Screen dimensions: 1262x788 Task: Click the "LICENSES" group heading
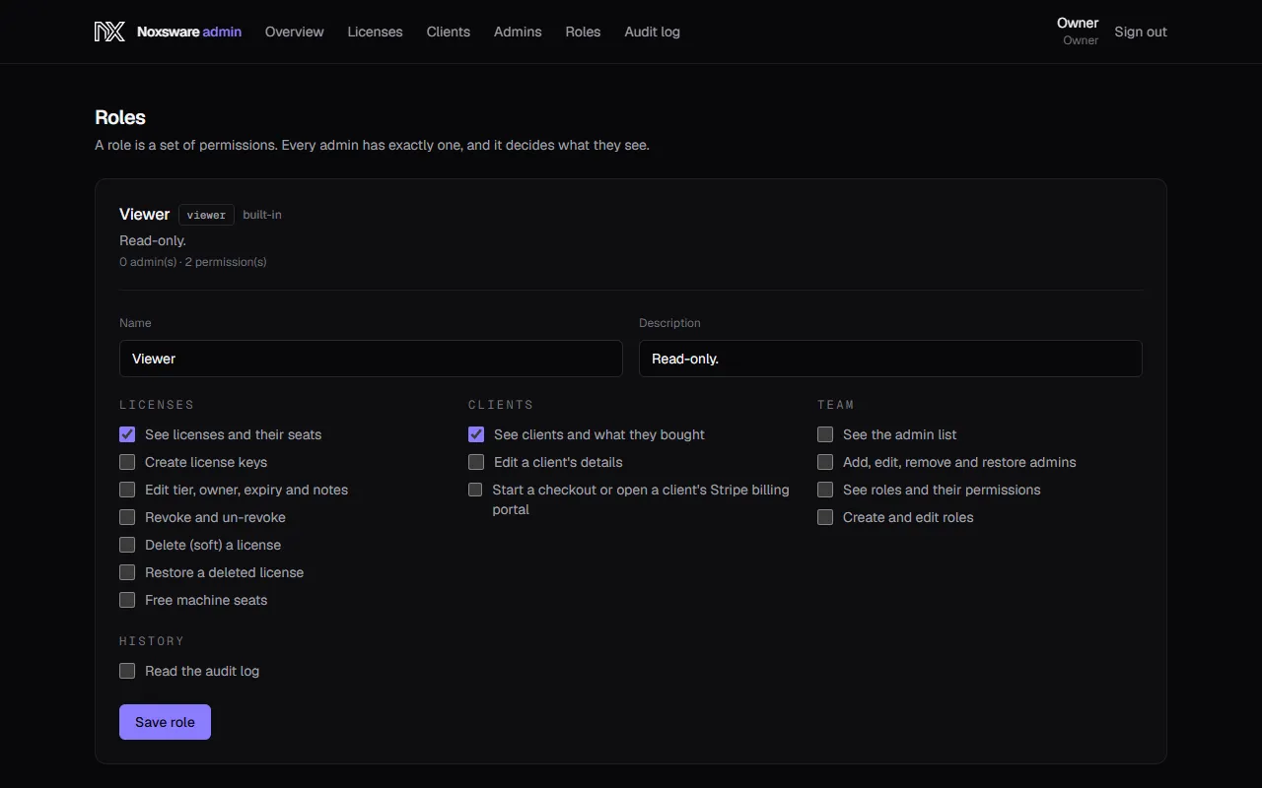tap(157, 405)
